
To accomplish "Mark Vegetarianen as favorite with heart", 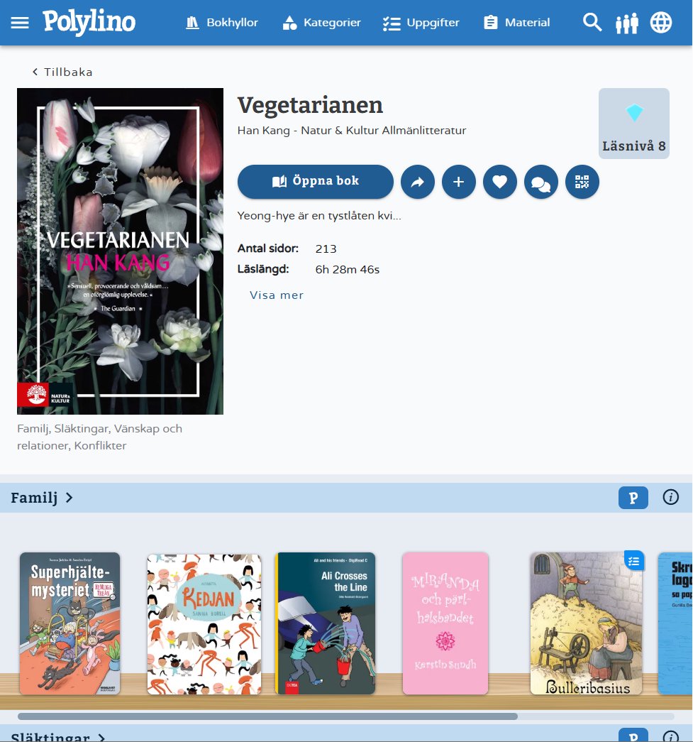I will [x=499, y=182].
